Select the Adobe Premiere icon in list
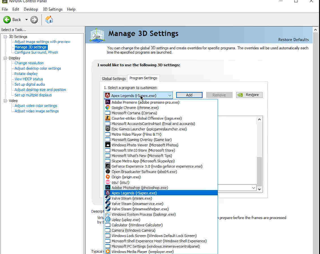Image resolution: width=320 pixels, height=254 pixels. (108, 102)
